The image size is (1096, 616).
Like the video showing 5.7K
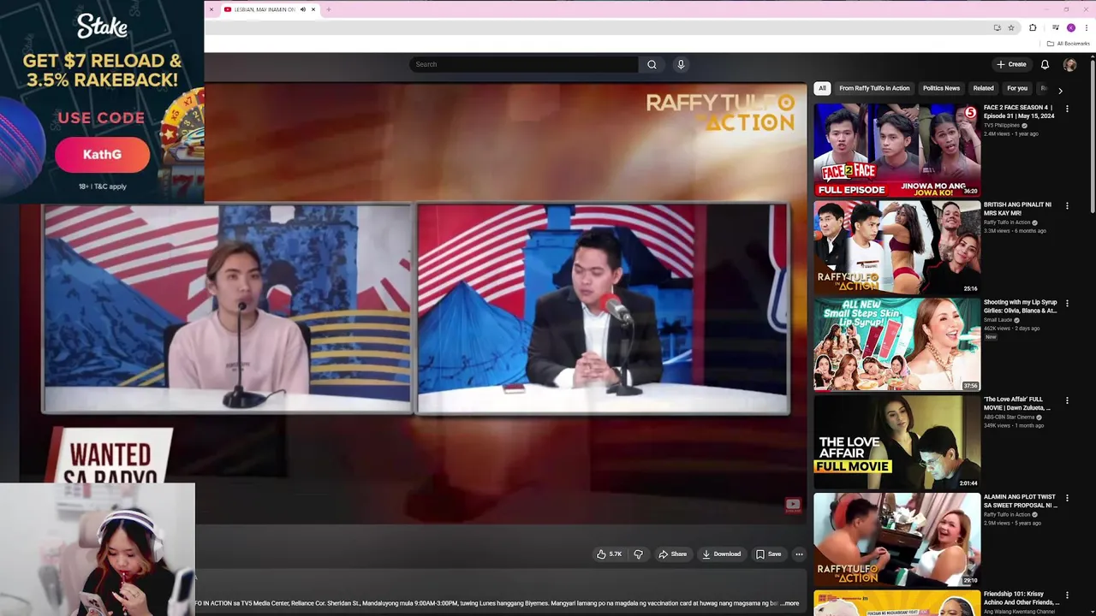tap(609, 554)
